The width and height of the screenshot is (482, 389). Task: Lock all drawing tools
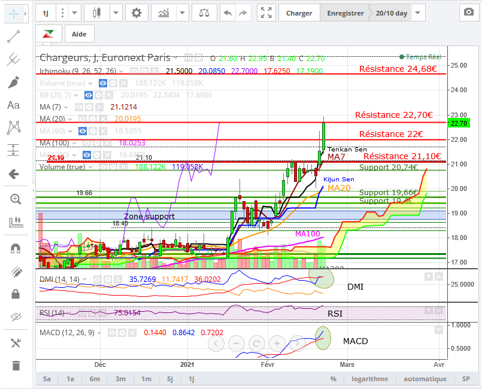pyautogui.click(x=16, y=294)
